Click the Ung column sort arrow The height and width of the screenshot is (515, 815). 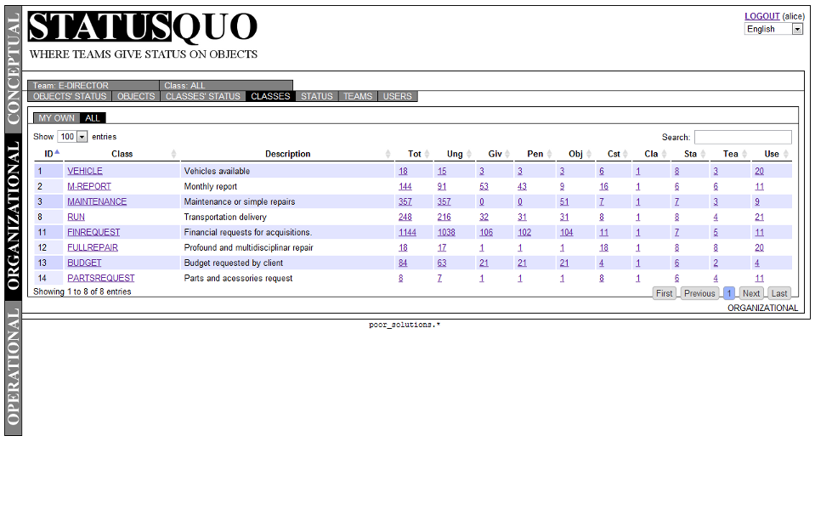coord(468,154)
